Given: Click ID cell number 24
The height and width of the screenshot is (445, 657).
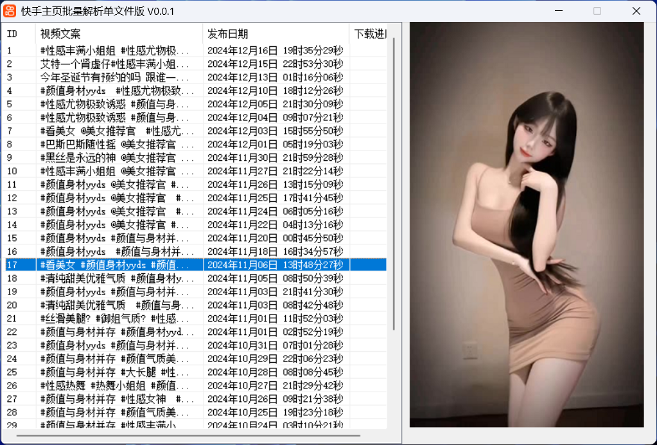Looking at the screenshot, I should [x=12, y=359].
